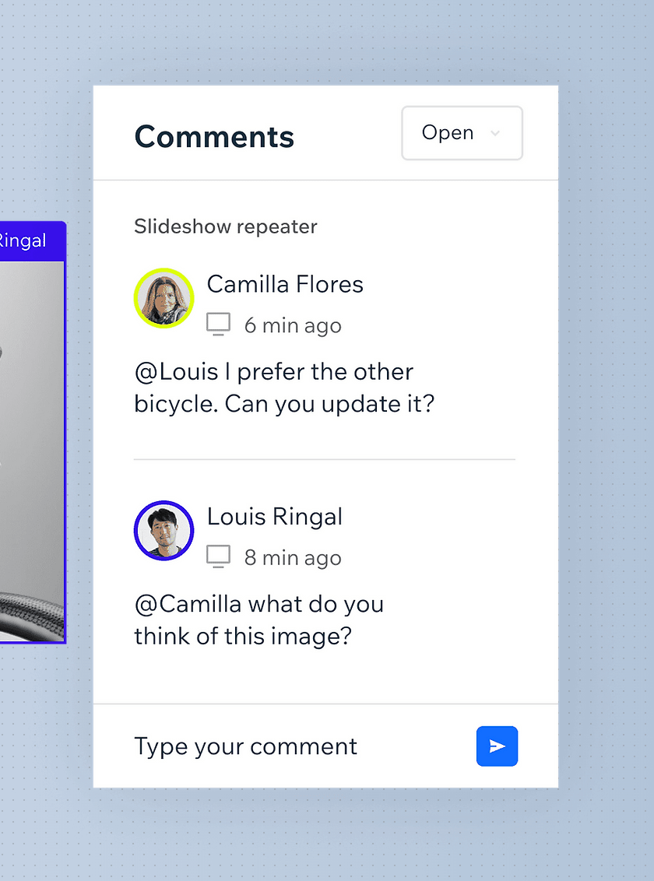Click the Louis Ringal author name
This screenshot has height=881, width=654.
[x=275, y=517]
